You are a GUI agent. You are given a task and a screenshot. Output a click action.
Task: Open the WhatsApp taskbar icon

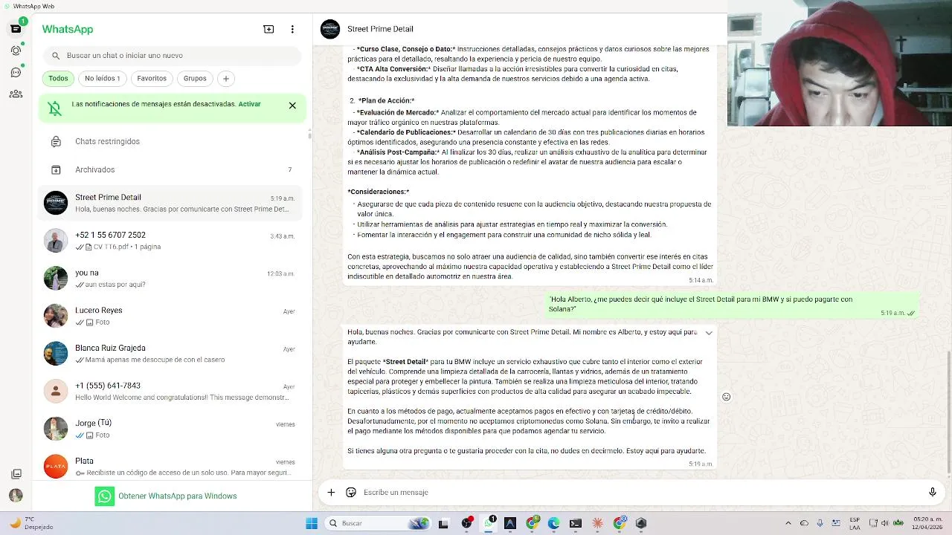pos(489,523)
